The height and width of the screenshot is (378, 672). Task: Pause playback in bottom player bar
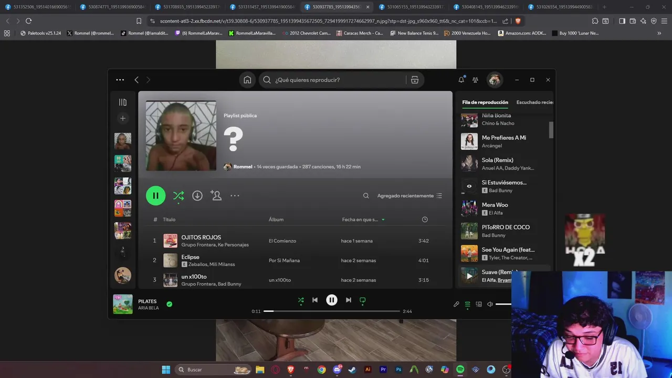coord(332,300)
